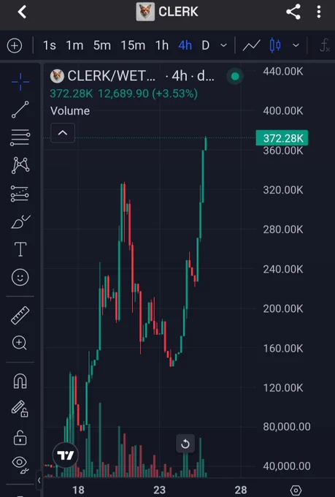Open the TradingView logo button
The width and height of the screenshot is (335, 497).
66,455
